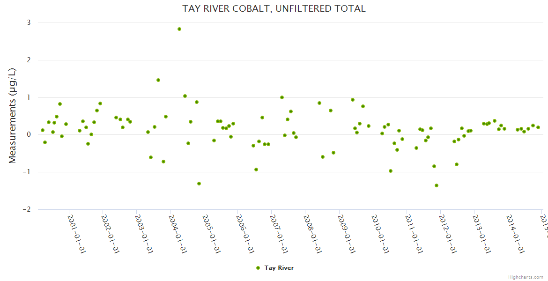Click the data point near 1.5 in 2003
The image size is (548, 281).
[158, 80]
